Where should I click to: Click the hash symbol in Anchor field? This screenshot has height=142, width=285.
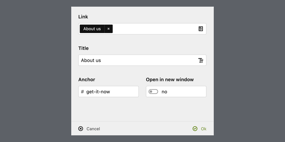[82, 92]
